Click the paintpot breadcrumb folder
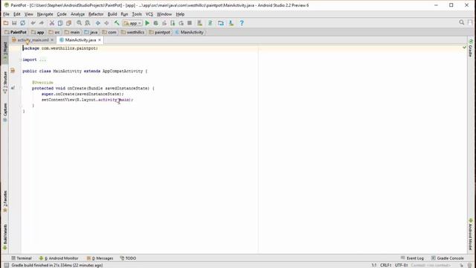This screenshot has width=476, height=268. click(x=160, y=32)
